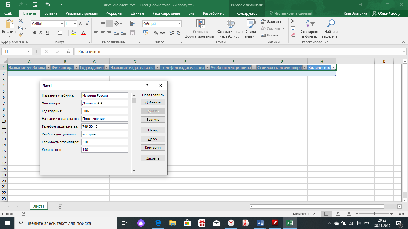Click the Критерии button in form dialog

(x=153, y=148)
